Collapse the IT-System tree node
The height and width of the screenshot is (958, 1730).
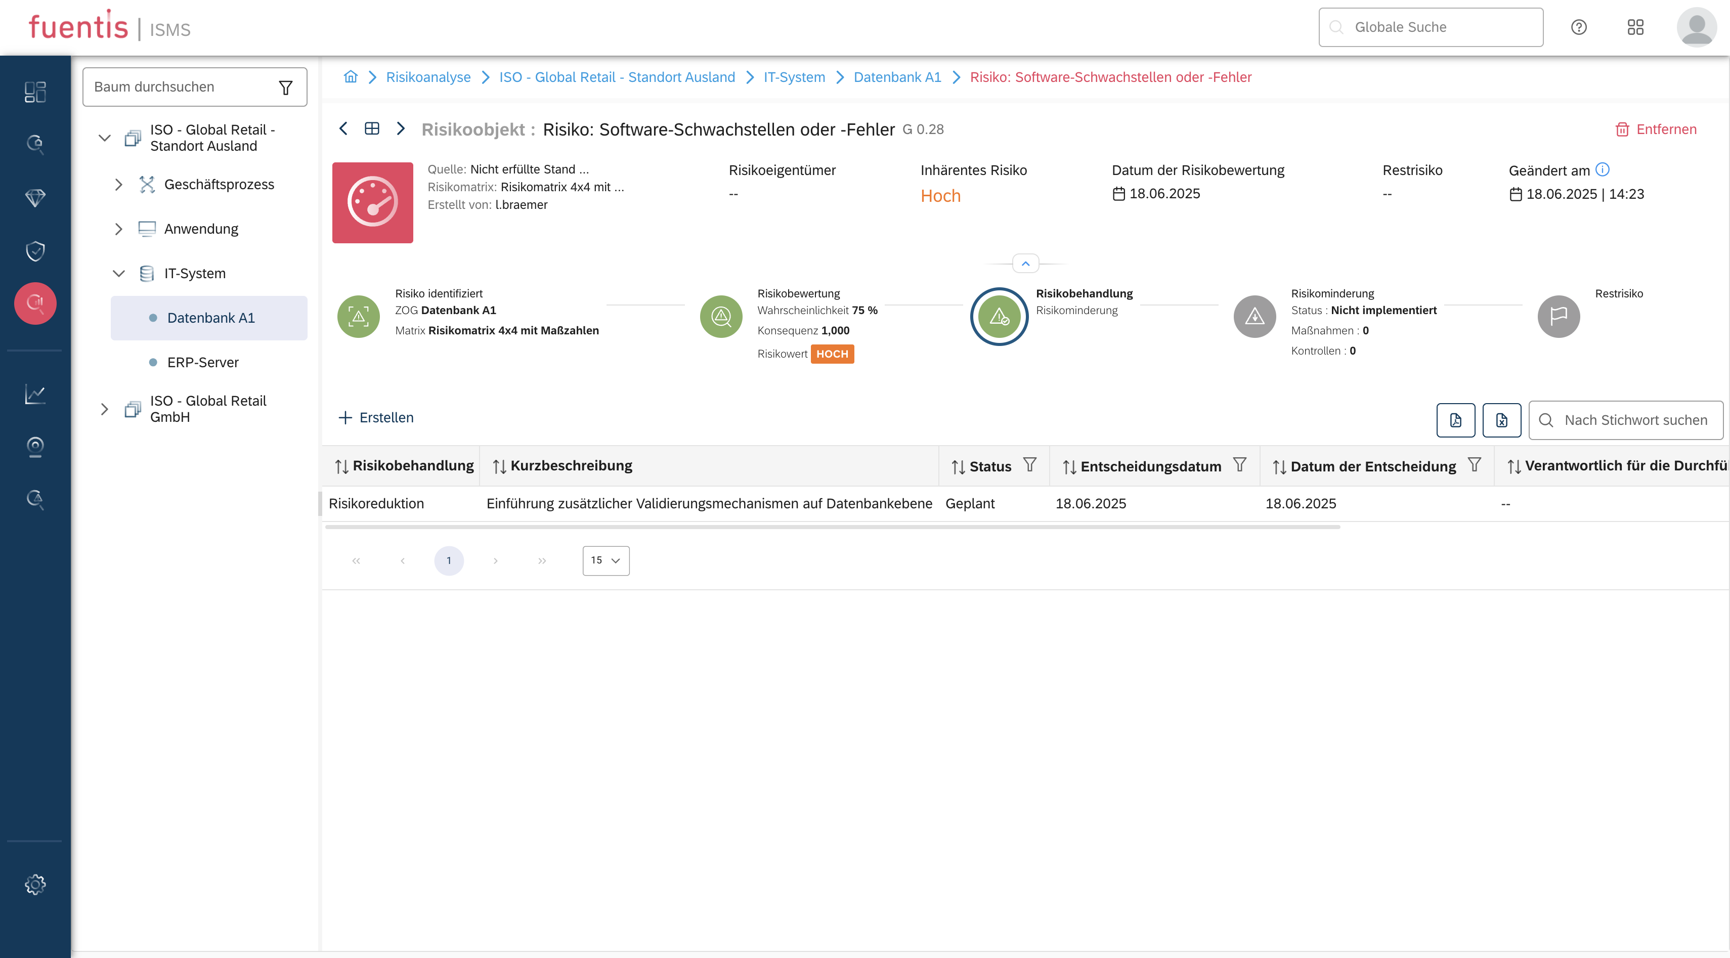click(119, 273)
